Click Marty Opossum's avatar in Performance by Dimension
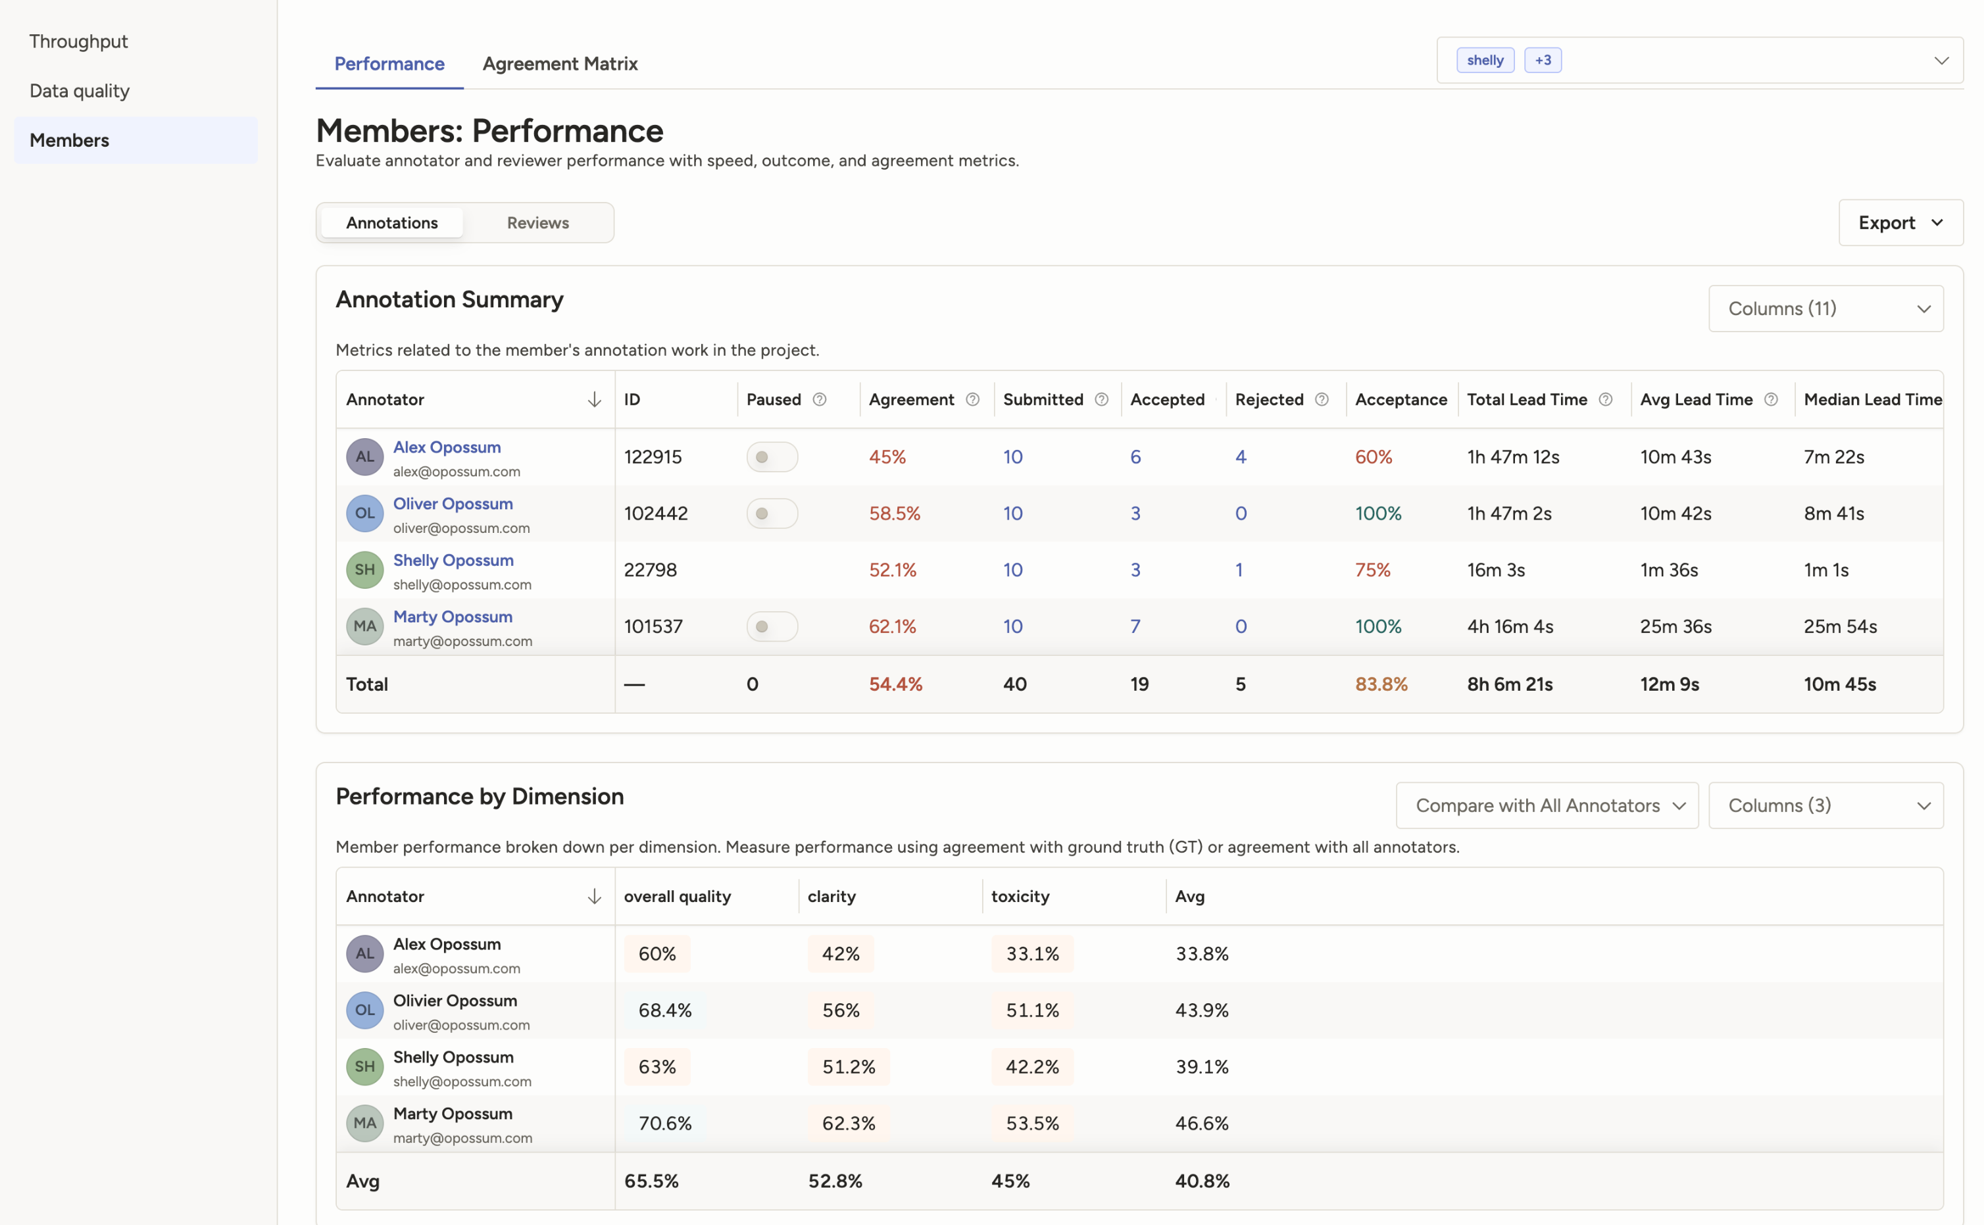Screen dimensions: 1984x1225 [364, 1124]
